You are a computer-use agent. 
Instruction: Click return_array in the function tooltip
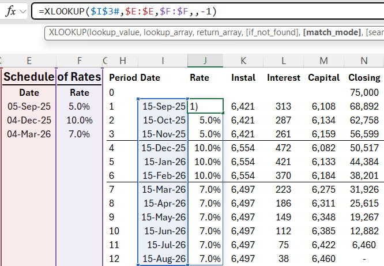(x=220, y=32)
